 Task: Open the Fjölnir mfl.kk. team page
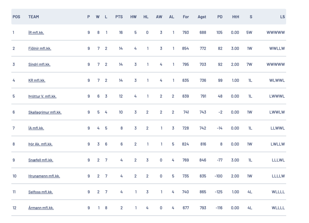pyautogui.click(x=40, y=48)
